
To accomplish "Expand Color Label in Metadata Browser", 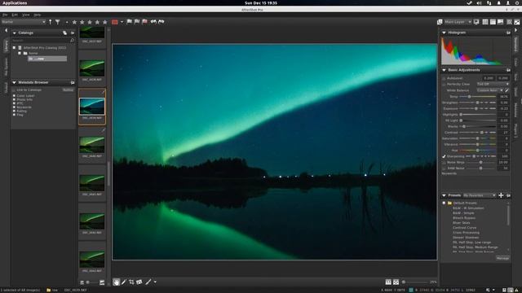I will click(15, 96).
